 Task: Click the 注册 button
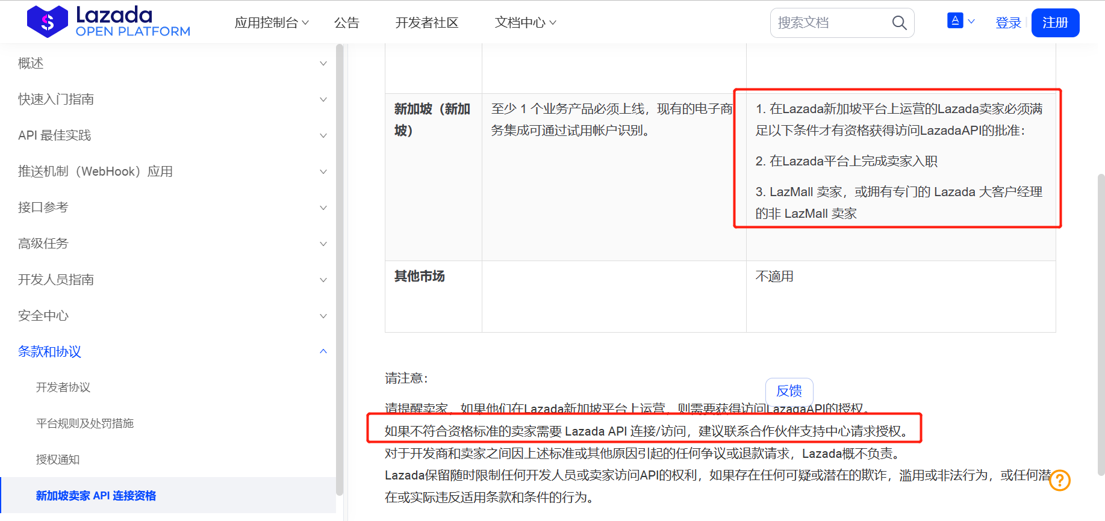point(1056,23)
